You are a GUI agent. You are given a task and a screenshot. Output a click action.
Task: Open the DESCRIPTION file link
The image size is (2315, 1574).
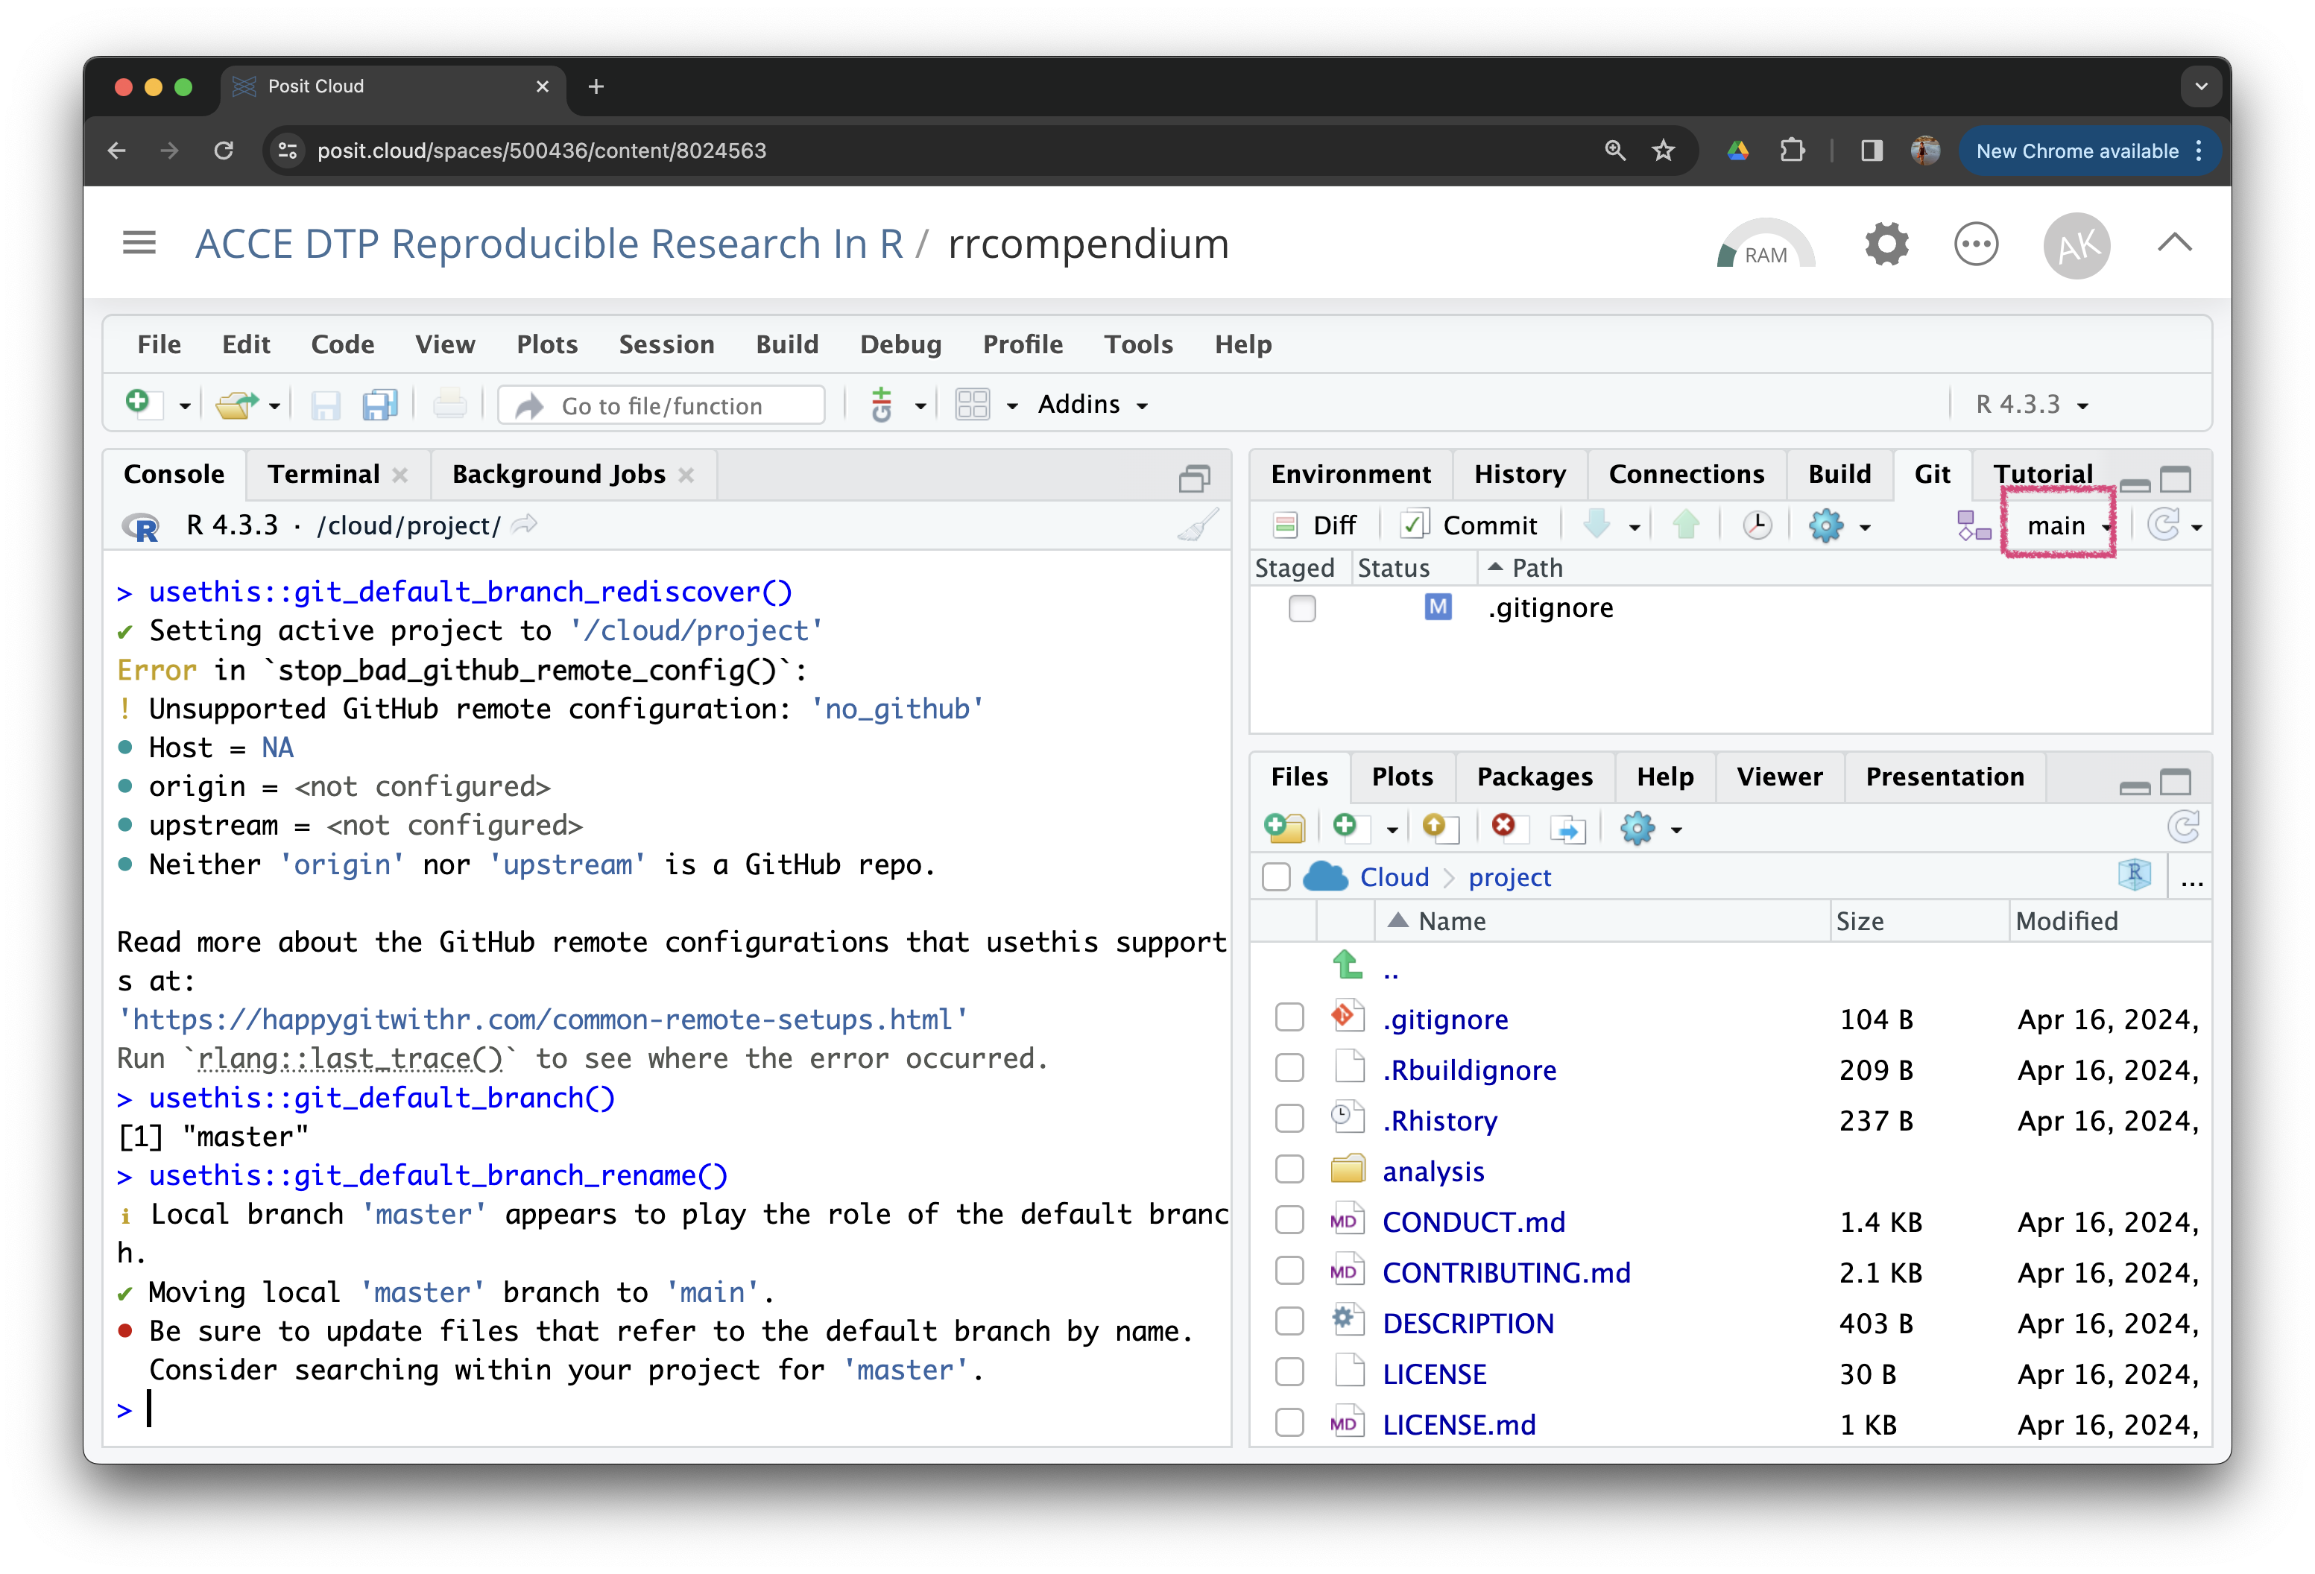pos(1468,1323)
